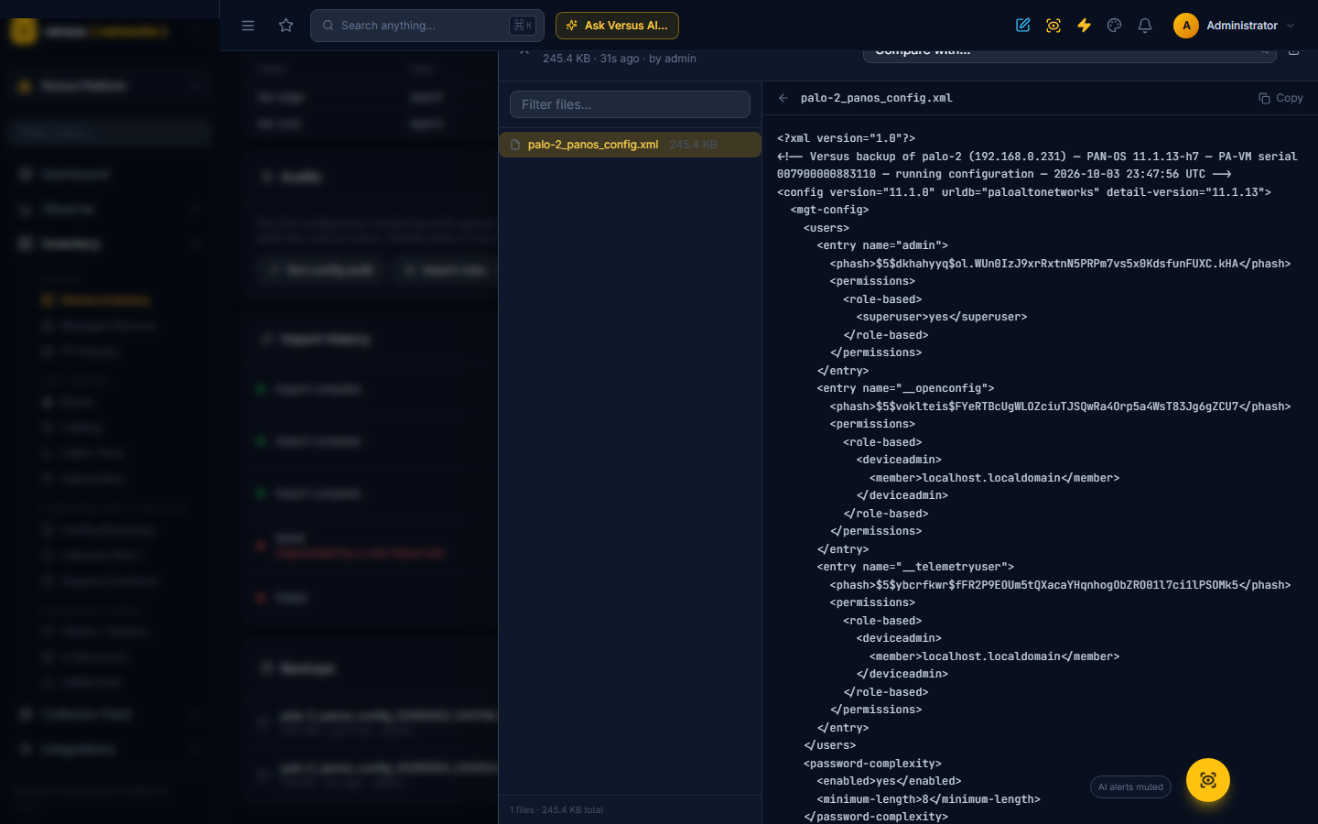
Task: Click the '245.4 KB · 31s ago · by admin' text
Action: point(620,59)
